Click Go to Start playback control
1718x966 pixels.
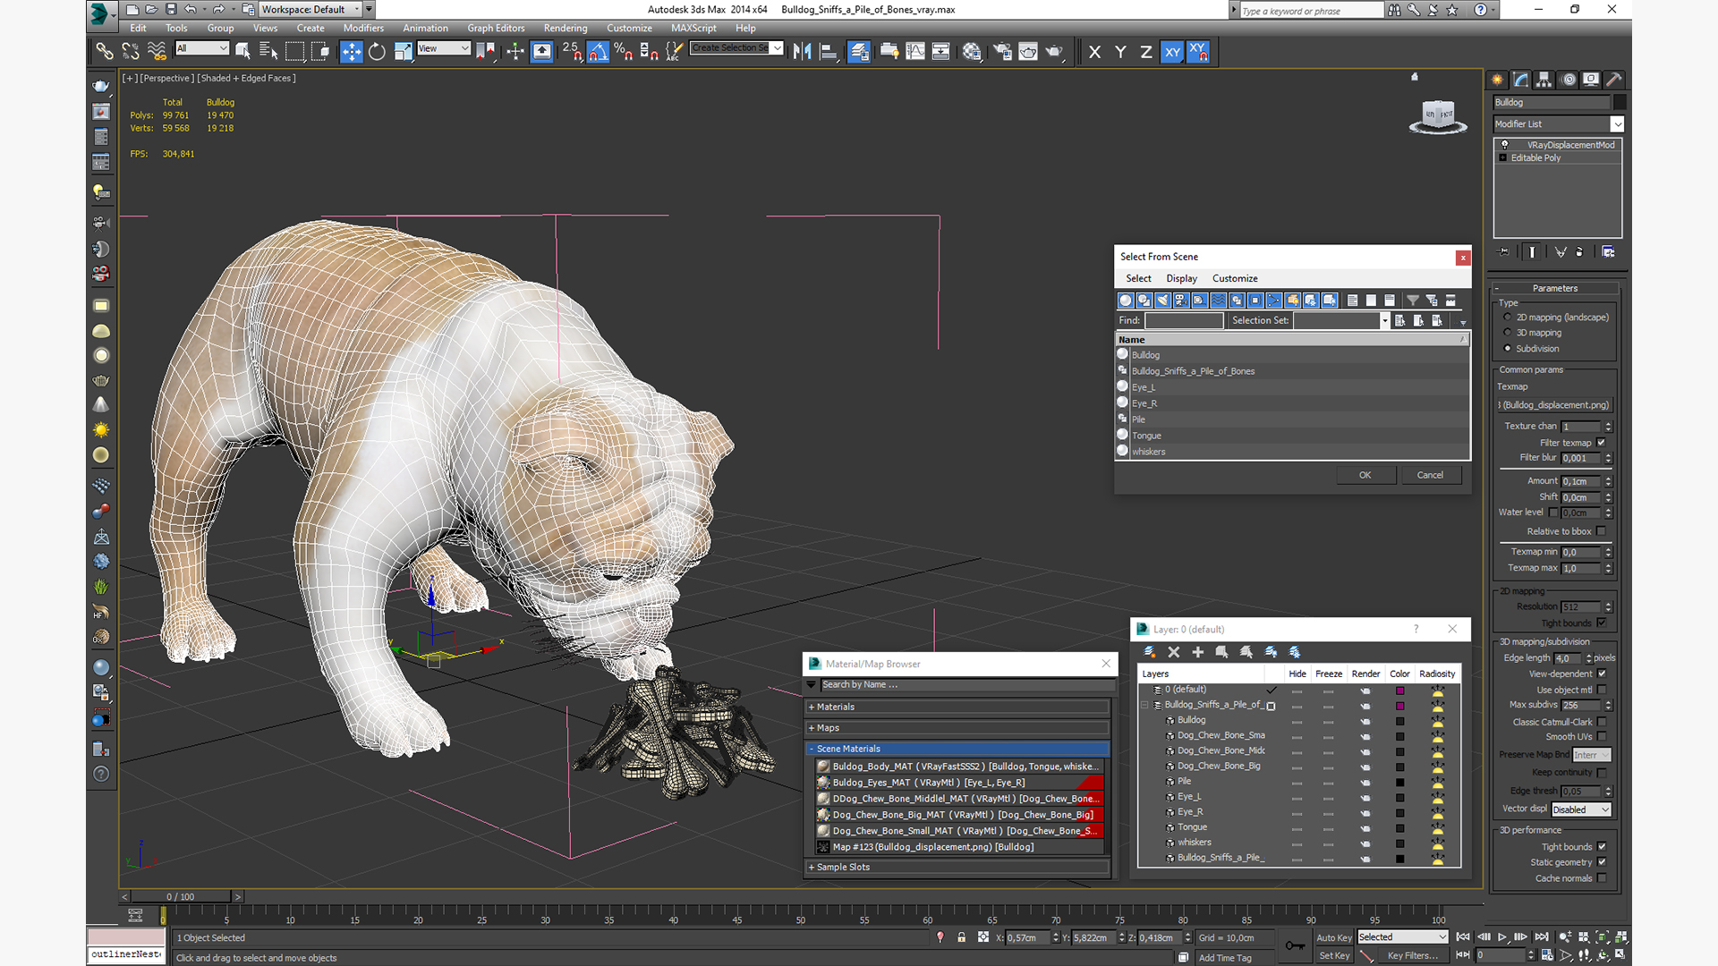pyautogui.click(x=1463, y=937)
